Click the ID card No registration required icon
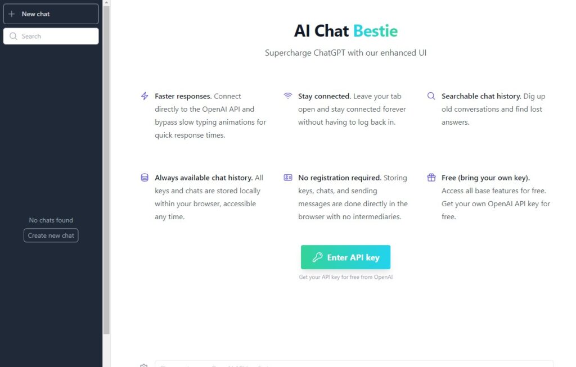 coord(288,177)
